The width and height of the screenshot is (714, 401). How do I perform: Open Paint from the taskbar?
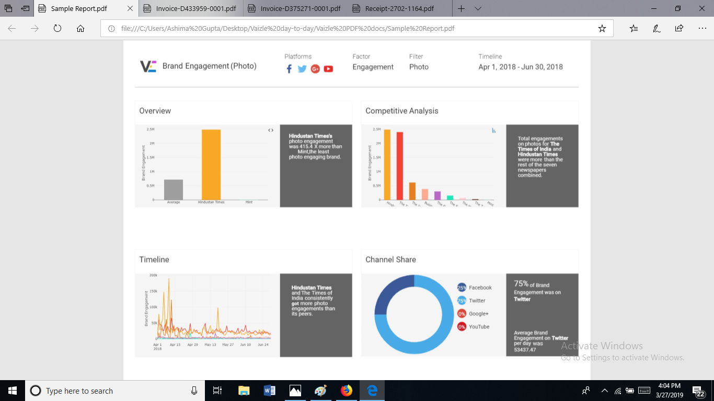click(x=320, y=391)
